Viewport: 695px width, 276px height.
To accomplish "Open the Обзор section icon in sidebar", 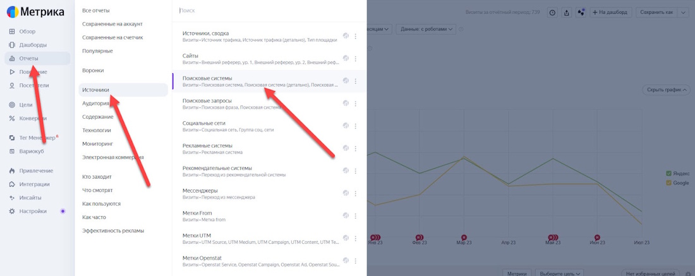I will pos(12,32).
